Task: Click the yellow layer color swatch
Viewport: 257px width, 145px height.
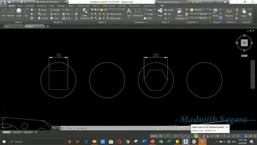Action: [x=102, y=10]
